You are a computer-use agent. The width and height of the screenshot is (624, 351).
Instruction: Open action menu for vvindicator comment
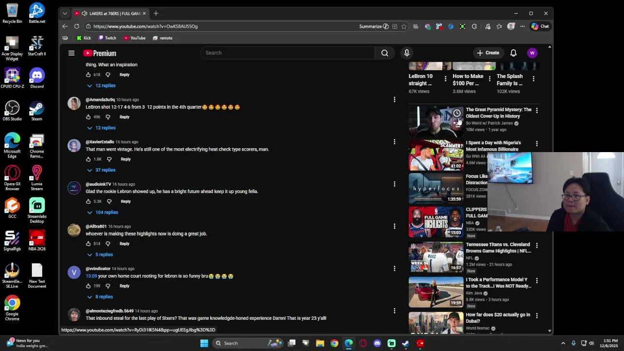[x=394, y=268]
